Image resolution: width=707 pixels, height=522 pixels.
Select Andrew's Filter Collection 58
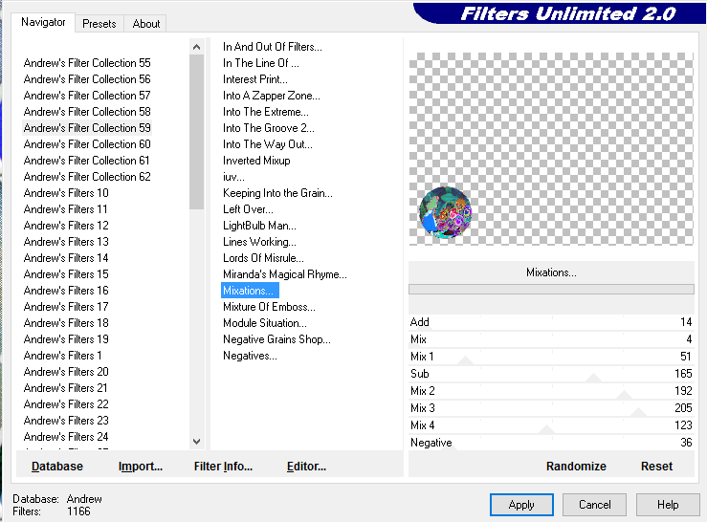tap(87, 112)
